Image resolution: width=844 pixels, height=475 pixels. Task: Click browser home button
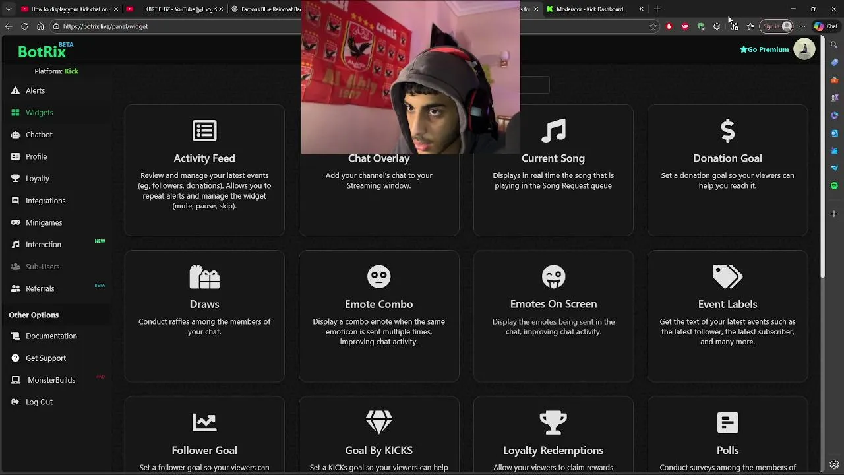[40, 26]
